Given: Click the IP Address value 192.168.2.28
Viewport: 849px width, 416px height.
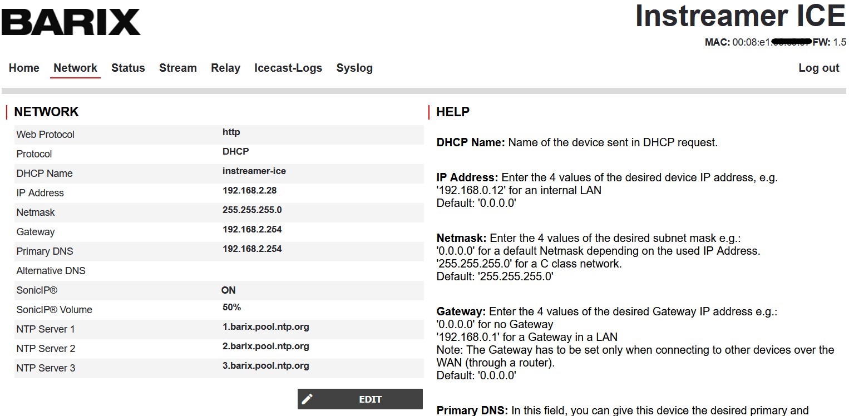Looking at the screenshot, I should click(249, 191).
